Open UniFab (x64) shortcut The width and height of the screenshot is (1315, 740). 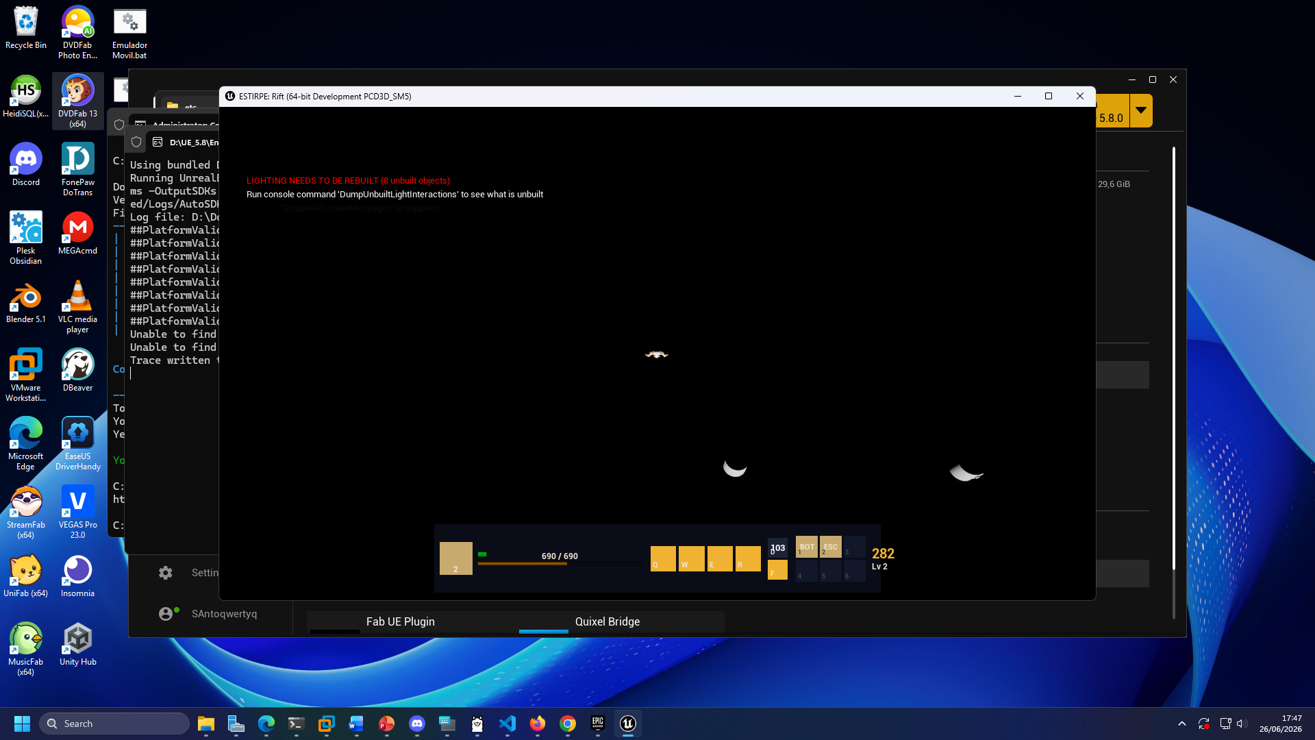tap(26, 577)
